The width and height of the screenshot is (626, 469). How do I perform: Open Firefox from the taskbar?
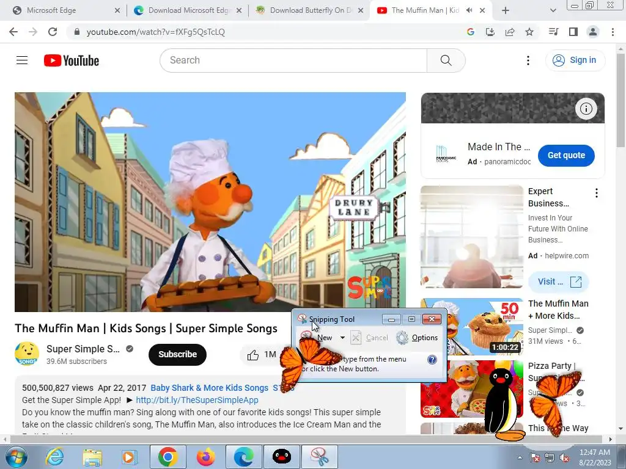[x=205, y=457]
